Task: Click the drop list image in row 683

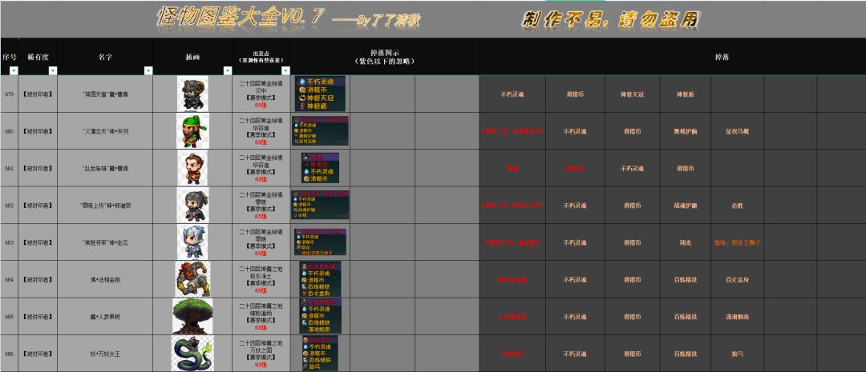Action: click(320, 242)
